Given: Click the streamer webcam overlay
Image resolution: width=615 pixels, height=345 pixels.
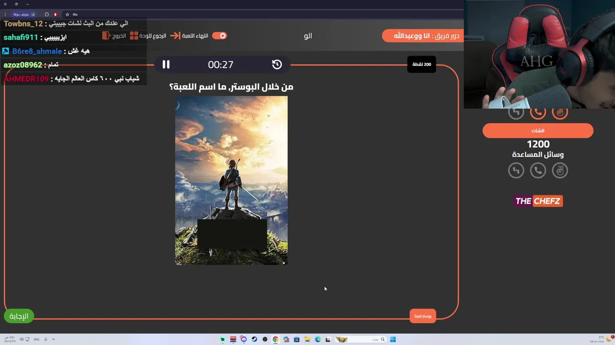Looking at the screenshot, I should click(539, 54).
